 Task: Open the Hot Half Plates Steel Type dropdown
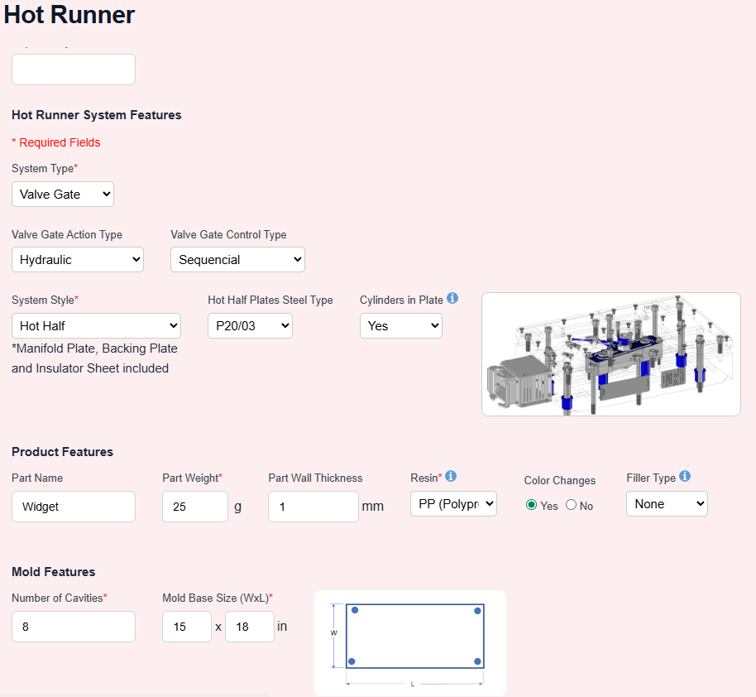pos(251,326)
